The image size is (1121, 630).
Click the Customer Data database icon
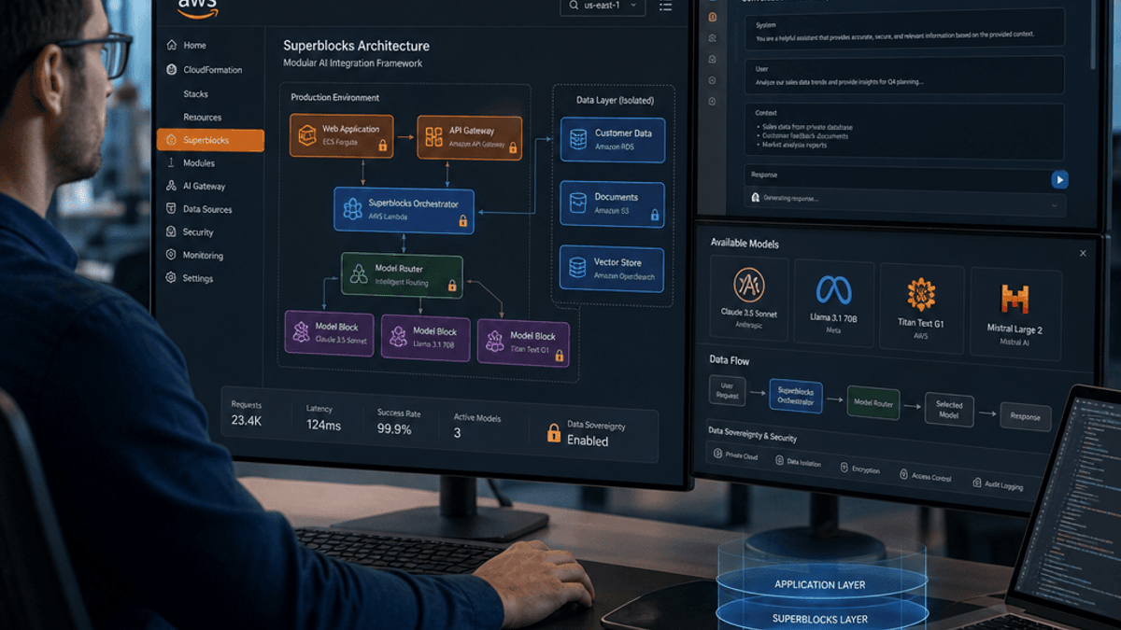point(578,140)
